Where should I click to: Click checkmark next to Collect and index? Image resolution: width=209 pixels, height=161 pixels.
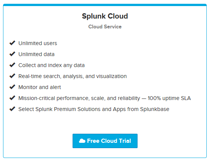click(x=13, y=65)
